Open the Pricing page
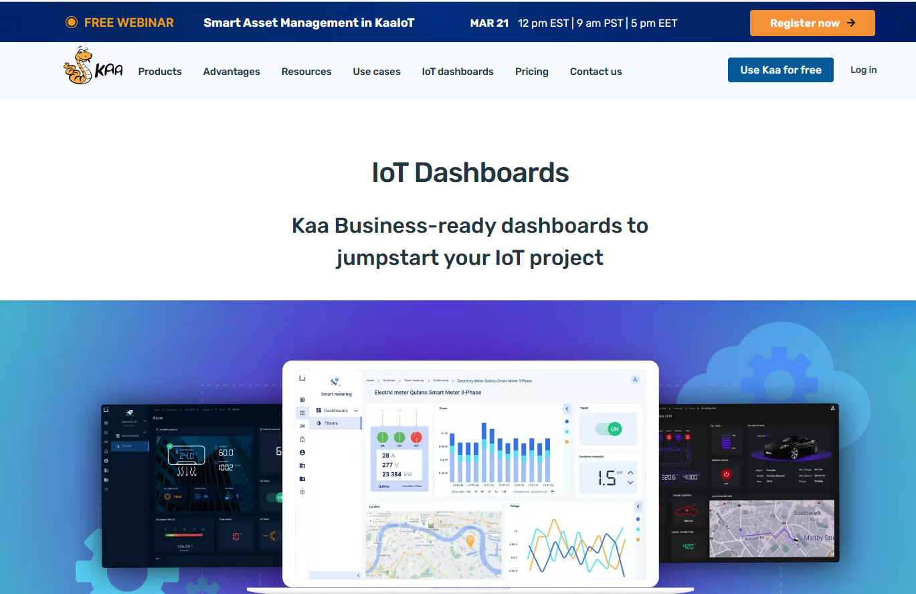The width and height of the screenshot is (916, 594). 532,72
